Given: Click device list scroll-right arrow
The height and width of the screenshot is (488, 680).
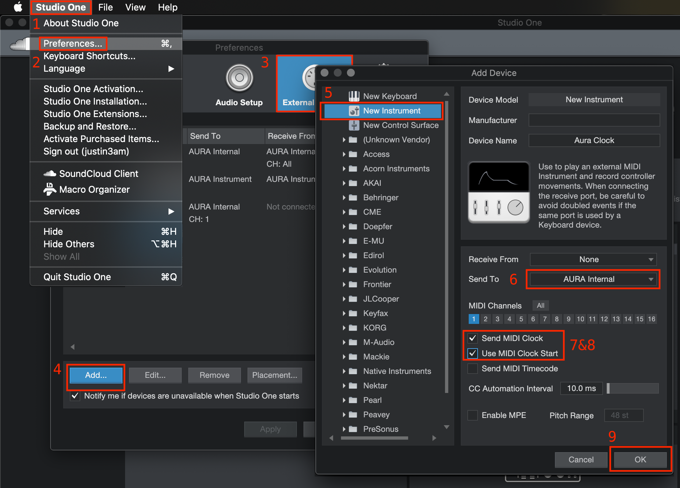Looking at the screenshot, I should coord(434,438).
